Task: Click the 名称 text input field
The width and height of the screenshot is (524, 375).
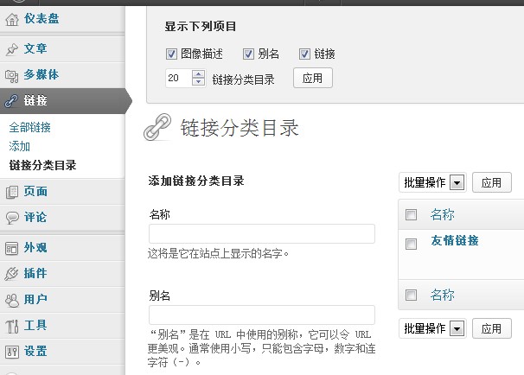Action: pos(261,234)
